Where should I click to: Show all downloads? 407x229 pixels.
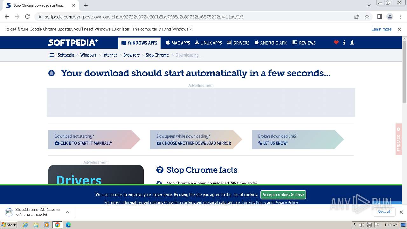click(x=384, y=212)
